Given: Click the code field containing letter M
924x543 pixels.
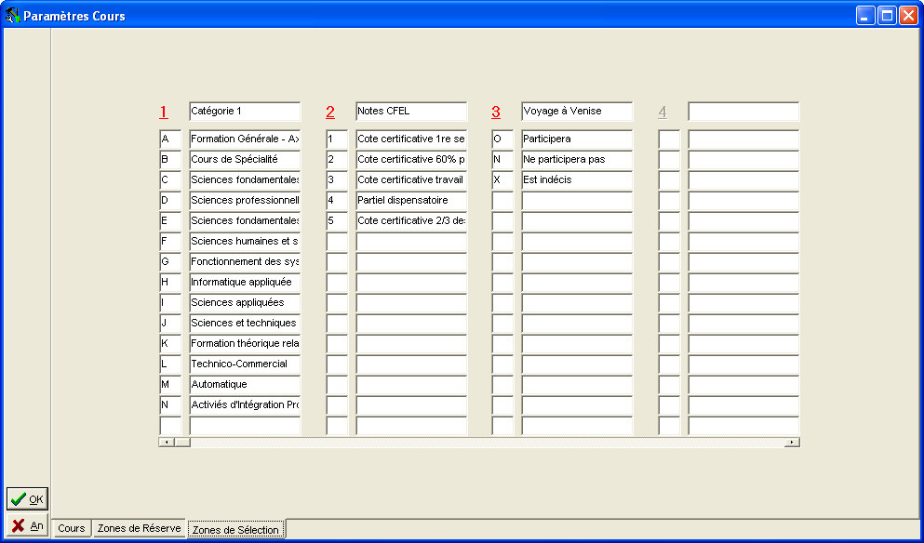Looking at the screenshot, I should 170,385.
